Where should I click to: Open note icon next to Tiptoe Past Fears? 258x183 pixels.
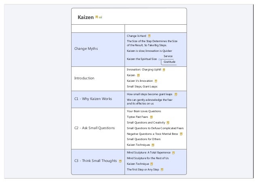click(x=151, y=117)
